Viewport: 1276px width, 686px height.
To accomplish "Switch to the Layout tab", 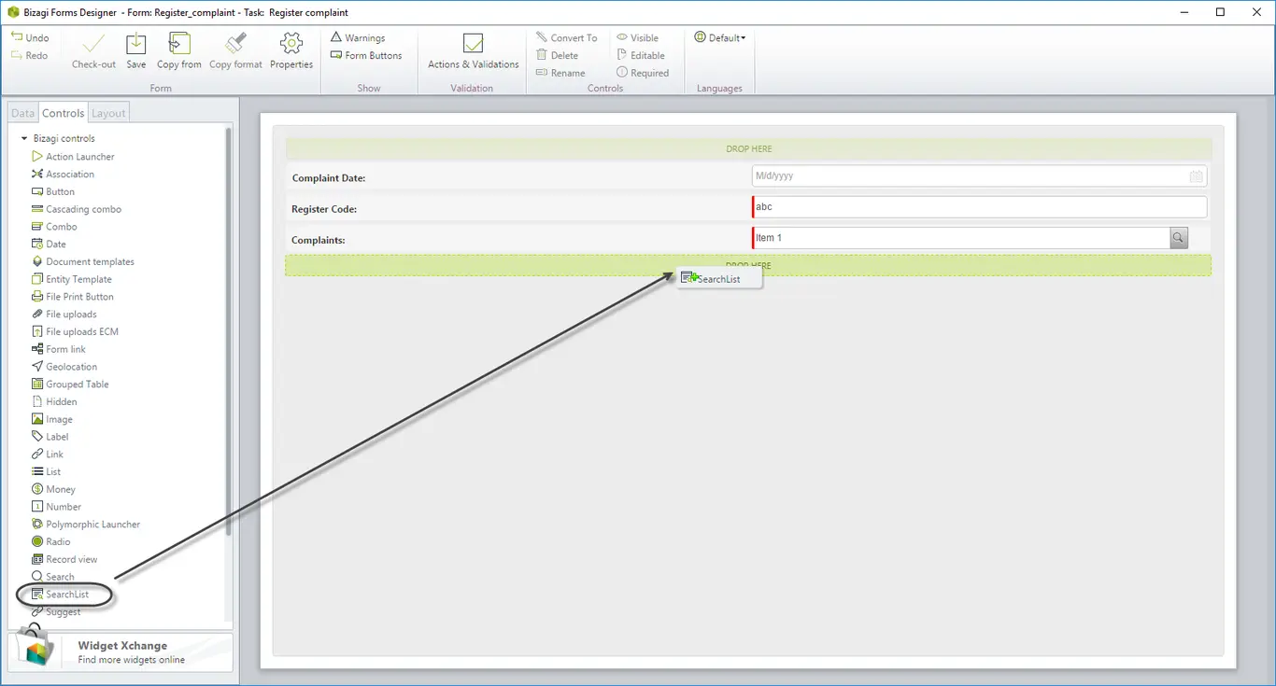I will (108, 113).
